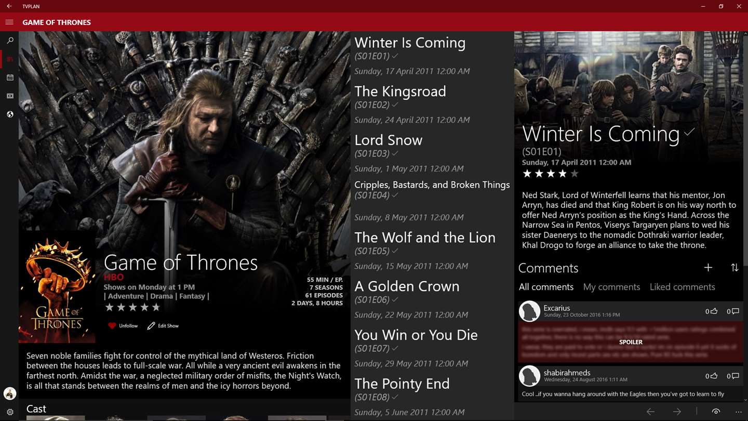The height and width of the screenshot is (421, 748).
Task: Open the hamburger navigation menu
Action: coord(9,22)
